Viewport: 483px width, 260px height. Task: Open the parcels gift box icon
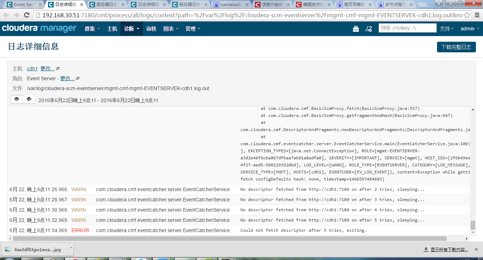[356, 29]
